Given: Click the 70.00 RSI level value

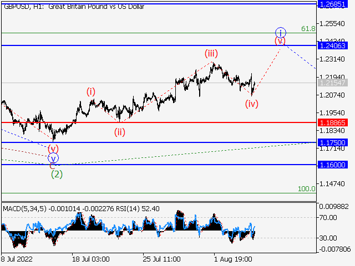Looking at the screenshot, I should (328, 218).
